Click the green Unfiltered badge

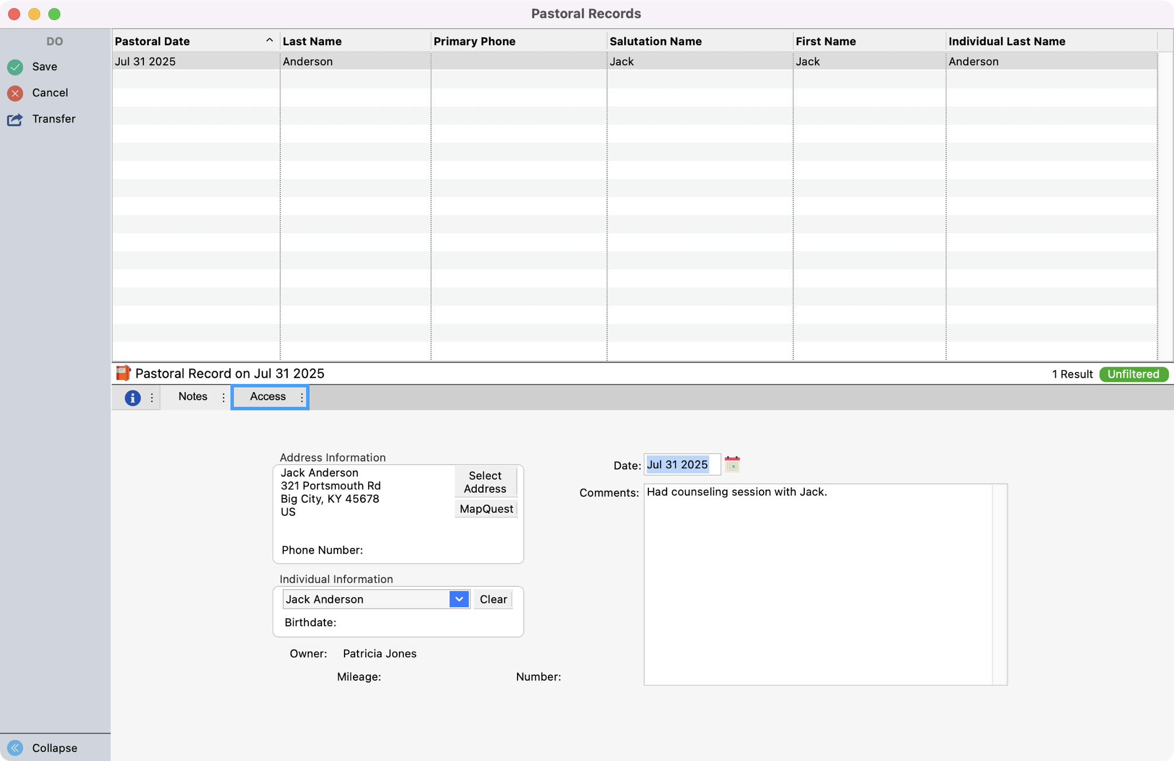(x=1133, y=374)
